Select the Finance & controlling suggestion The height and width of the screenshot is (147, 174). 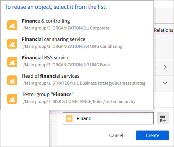point(77,24)
